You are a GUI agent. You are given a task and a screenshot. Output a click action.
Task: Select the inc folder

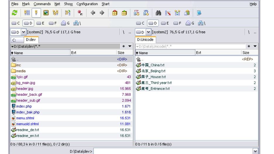[x=72, y=65]
